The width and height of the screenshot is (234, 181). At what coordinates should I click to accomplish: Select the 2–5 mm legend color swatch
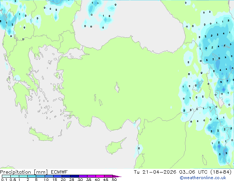coord(32,176)
